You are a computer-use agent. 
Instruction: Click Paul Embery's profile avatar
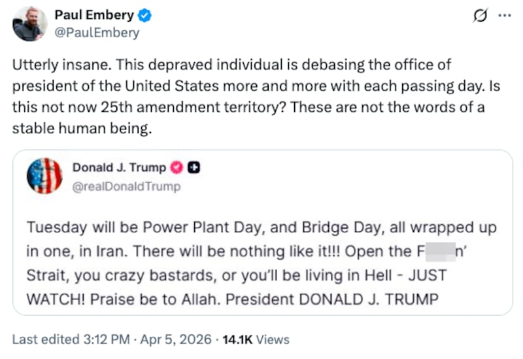click(30, 24)
